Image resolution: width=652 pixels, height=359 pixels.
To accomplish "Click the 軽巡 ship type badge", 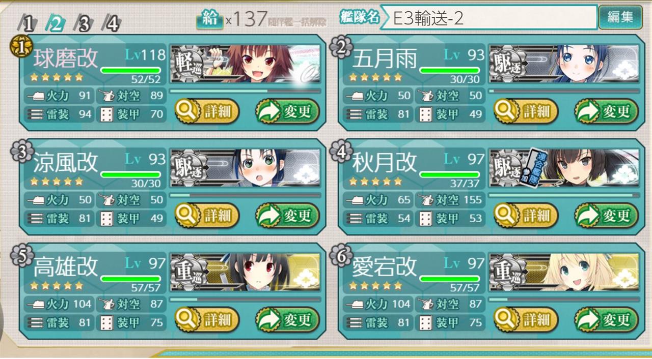I will click(188, 65).
